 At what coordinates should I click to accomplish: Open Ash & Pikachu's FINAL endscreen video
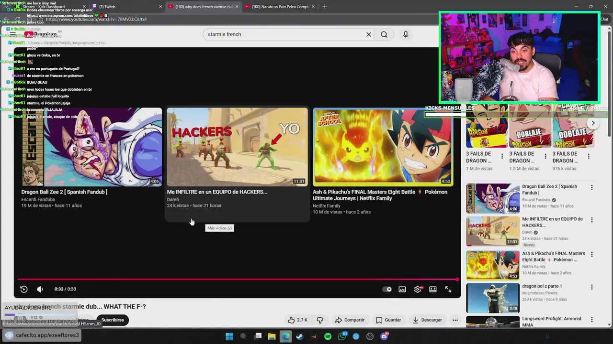(383, 147)
